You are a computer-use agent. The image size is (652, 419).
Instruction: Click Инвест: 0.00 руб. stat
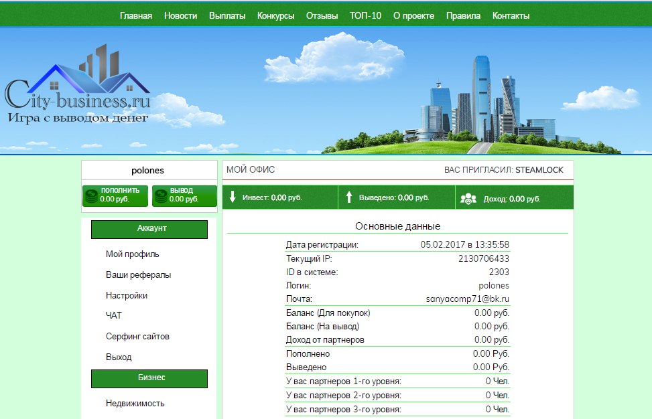coord(272,197)
